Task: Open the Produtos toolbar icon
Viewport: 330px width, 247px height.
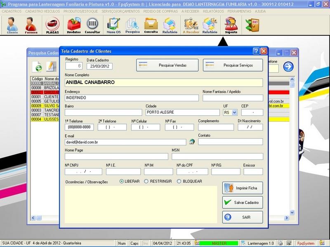Action: coord(74,25)
